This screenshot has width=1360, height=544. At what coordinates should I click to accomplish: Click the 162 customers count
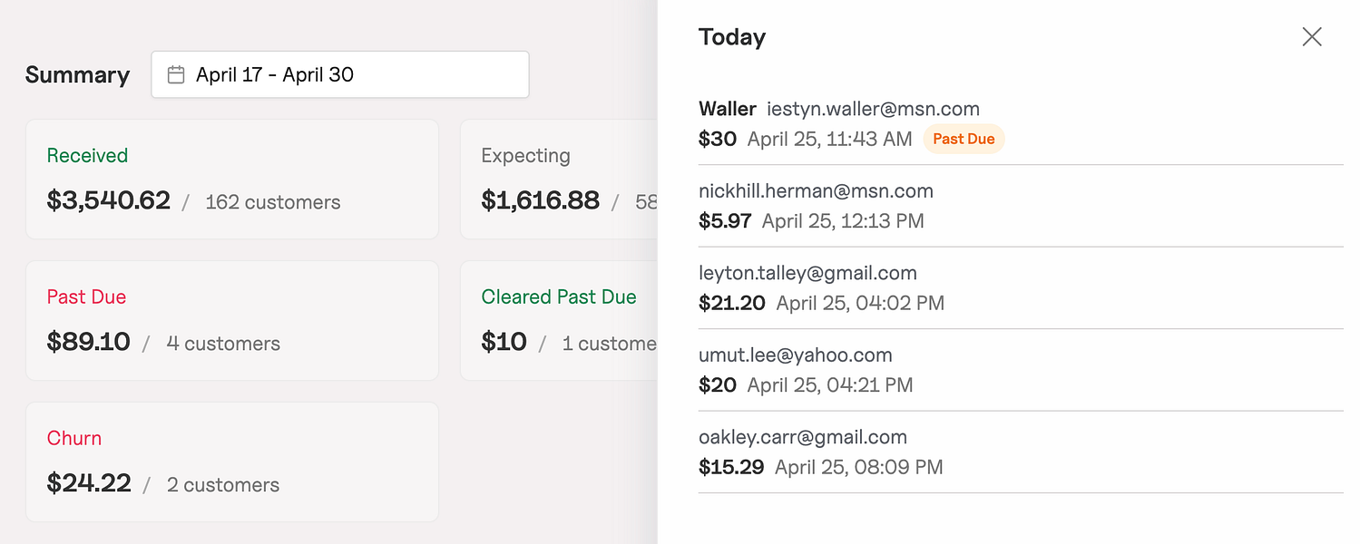point(272,202)
